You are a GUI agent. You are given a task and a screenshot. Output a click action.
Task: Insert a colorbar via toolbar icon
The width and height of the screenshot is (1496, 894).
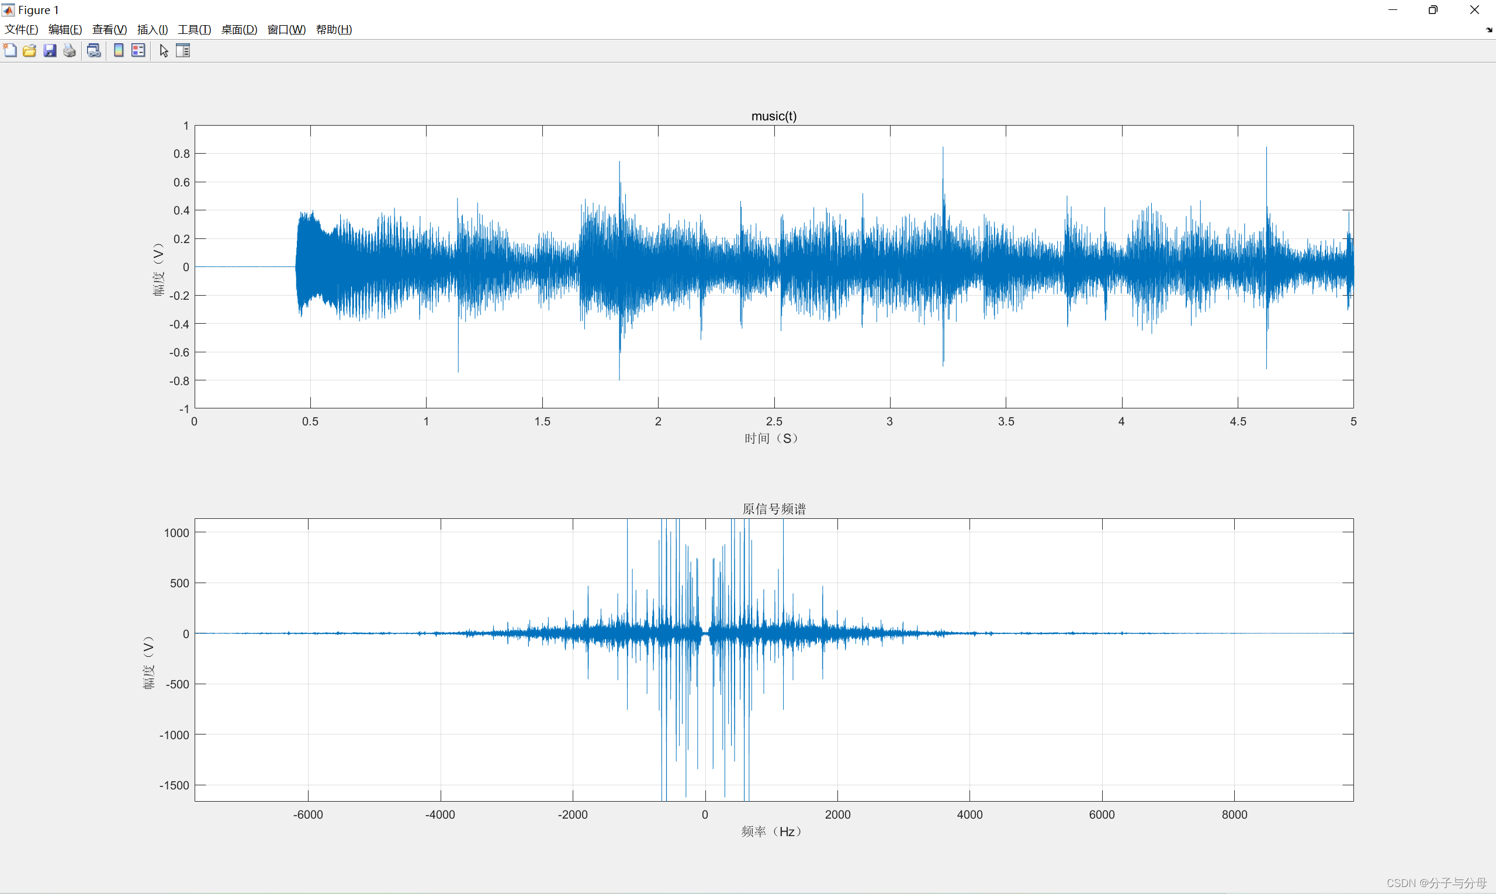click(x=119, y=51)
